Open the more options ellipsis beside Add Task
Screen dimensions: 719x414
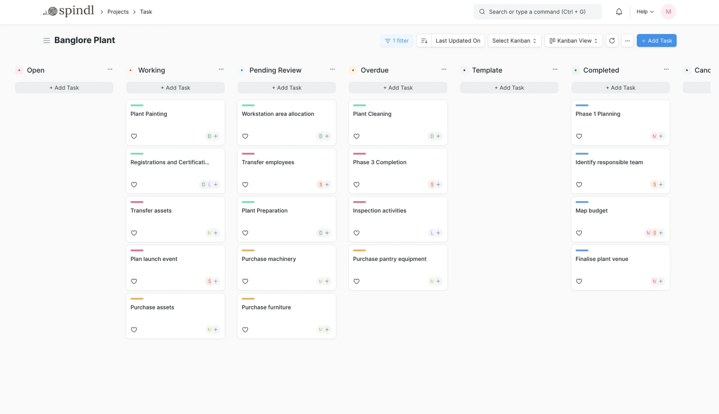pyautogui.click(x=627, y=41)
